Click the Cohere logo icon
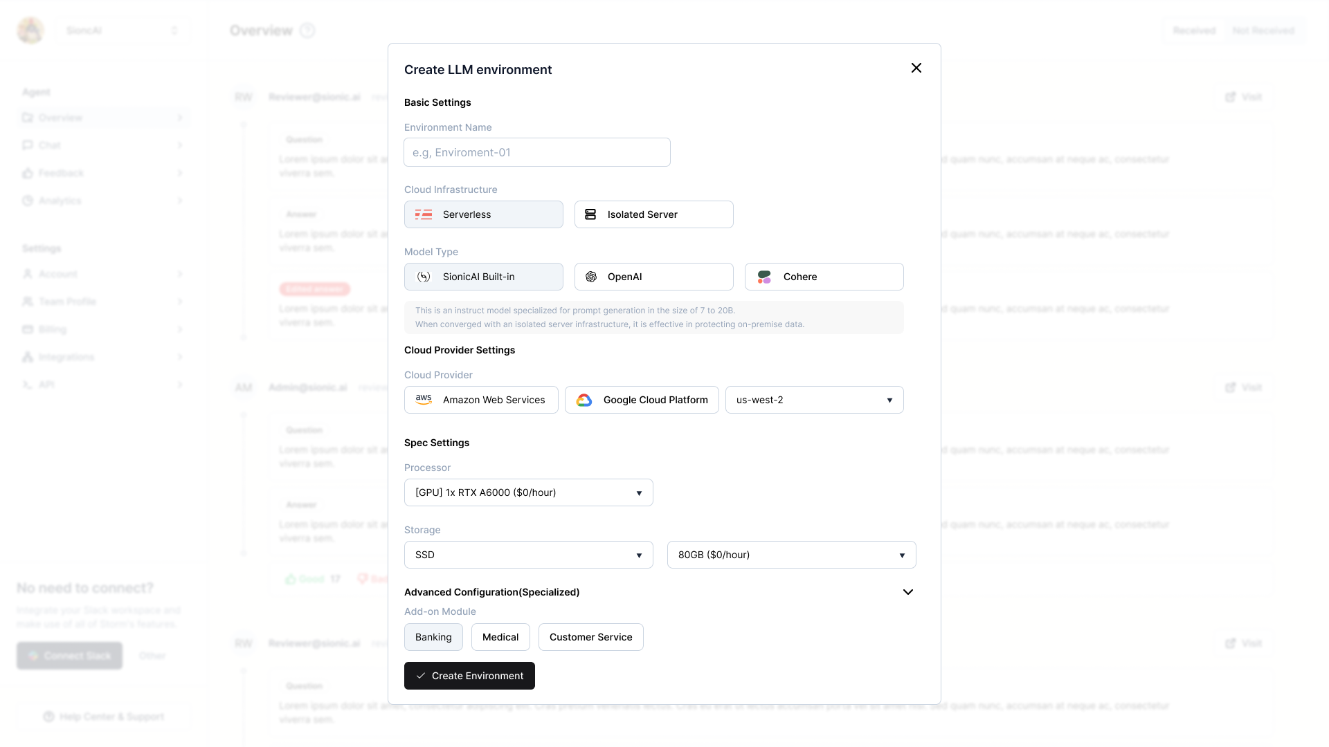Screen dimensions: 1329x747 tap(764, 277)
